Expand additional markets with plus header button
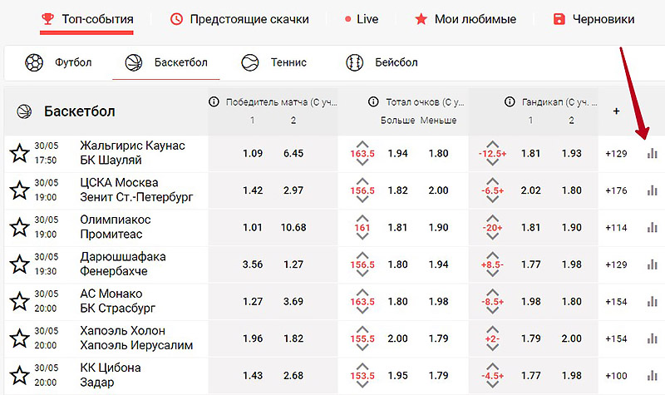The image size is (665, 395). [x=616, y=111]
